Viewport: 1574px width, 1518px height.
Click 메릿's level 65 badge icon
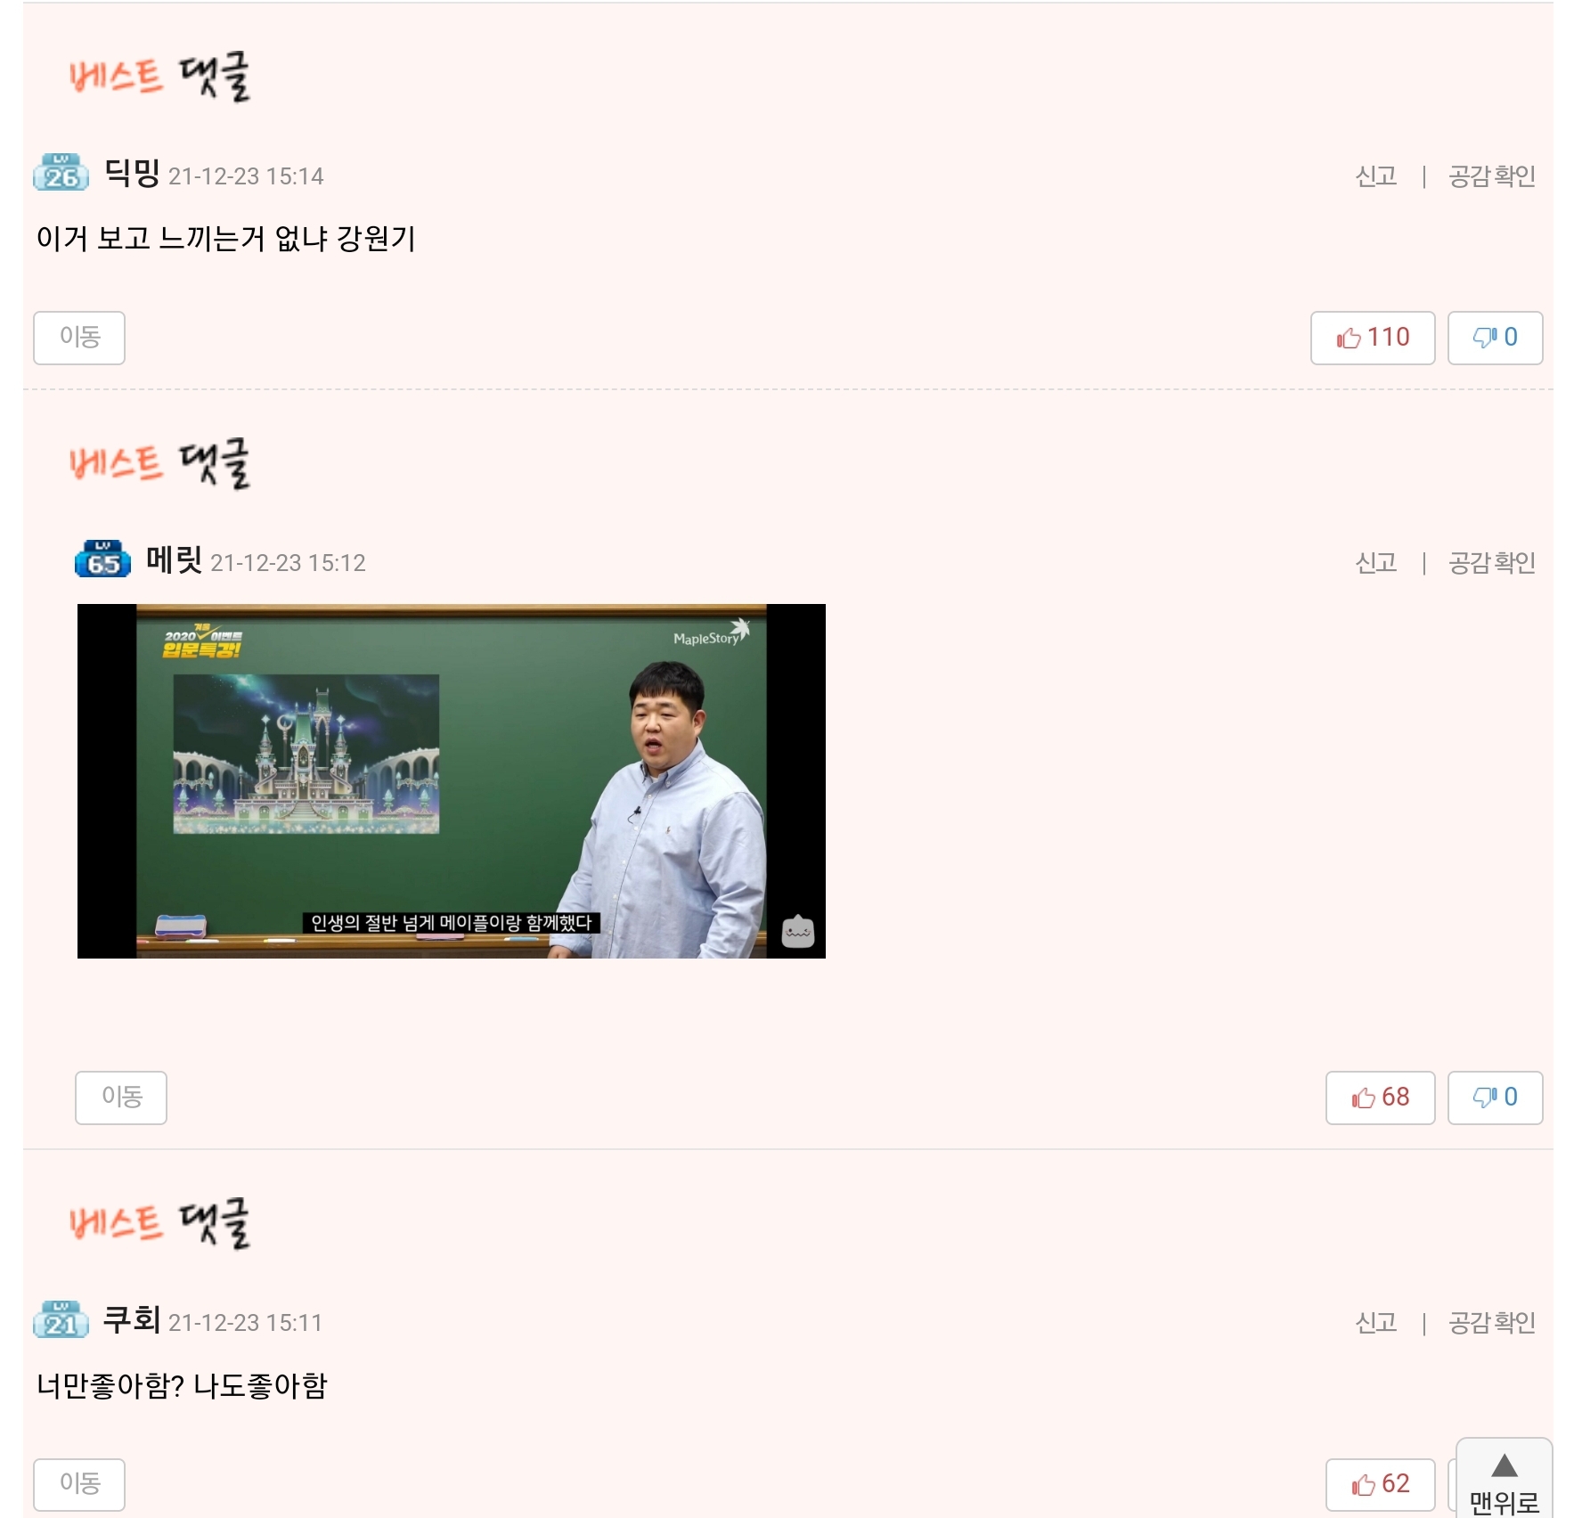pyautogui.click(x=102, y=559)
